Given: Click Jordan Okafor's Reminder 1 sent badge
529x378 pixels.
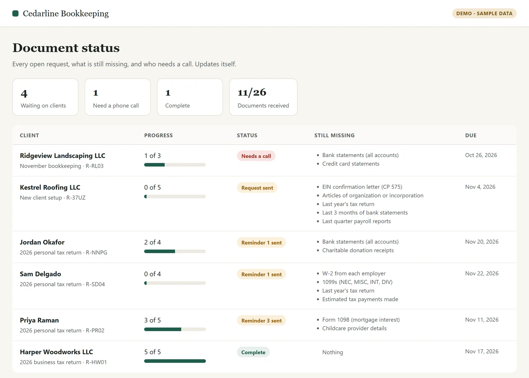Looking at the screenshot, I should click(261, 242).
